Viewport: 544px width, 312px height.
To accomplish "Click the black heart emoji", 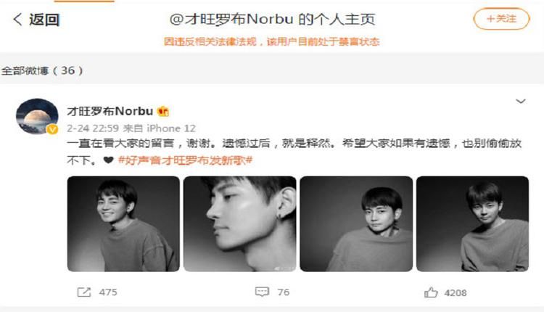I will [109, 160].
